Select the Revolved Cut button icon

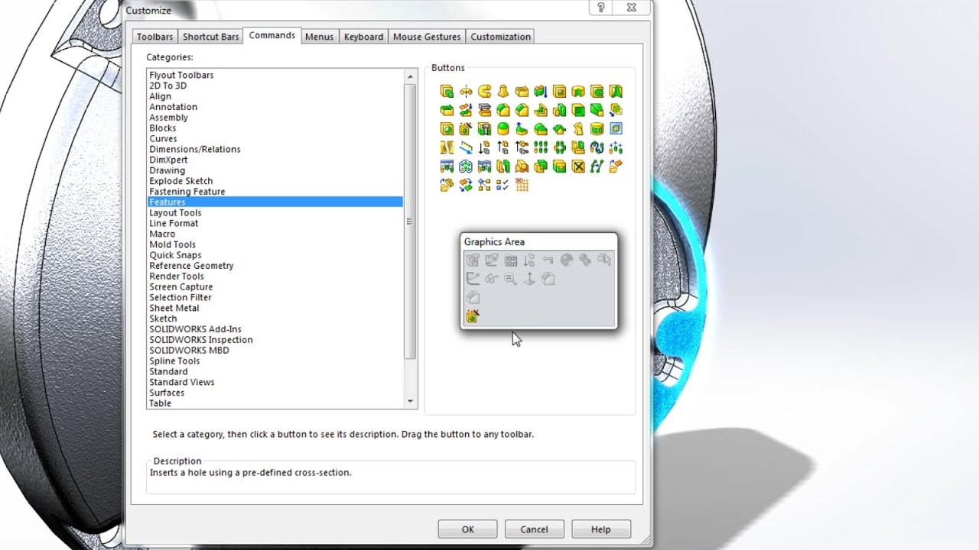pyautogui.click(x=578, y=92)
